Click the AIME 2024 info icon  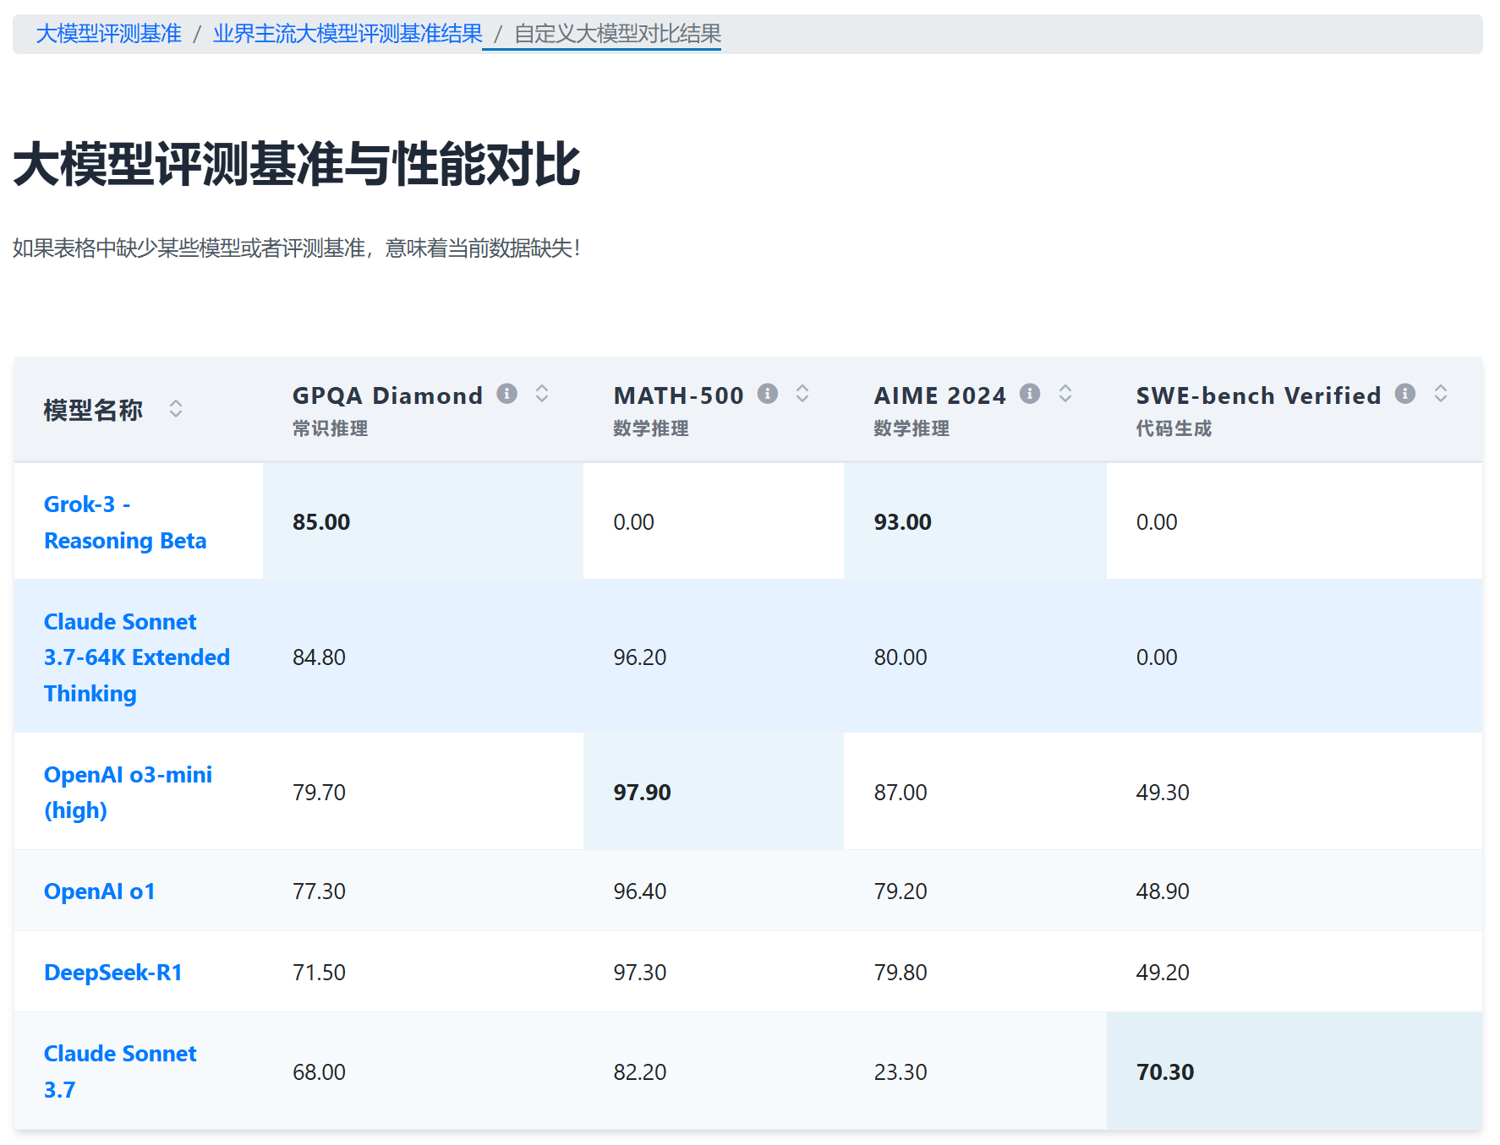coord(1029,394)
